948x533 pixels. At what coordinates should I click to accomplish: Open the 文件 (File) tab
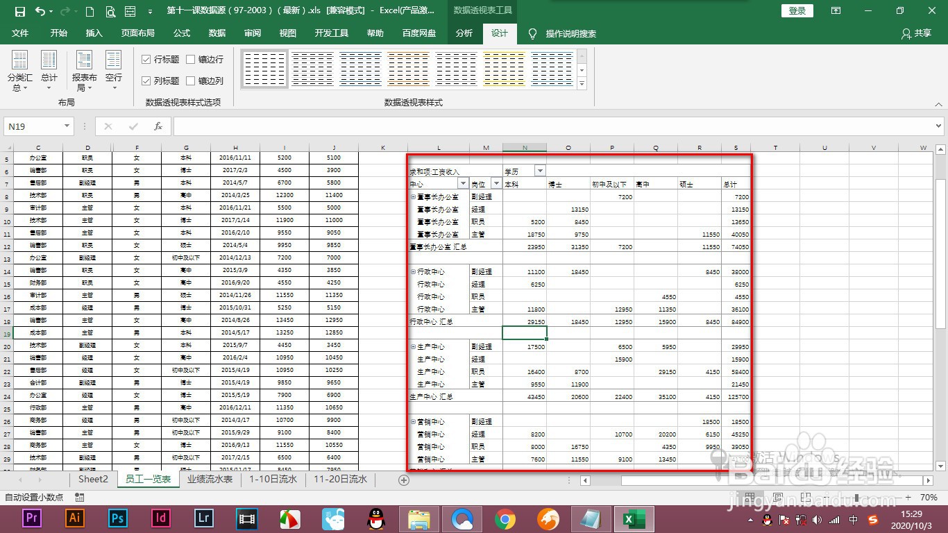pos(20,33)
